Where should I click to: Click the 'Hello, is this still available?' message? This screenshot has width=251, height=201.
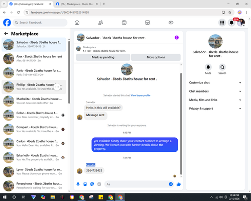(x=103, y=108)
